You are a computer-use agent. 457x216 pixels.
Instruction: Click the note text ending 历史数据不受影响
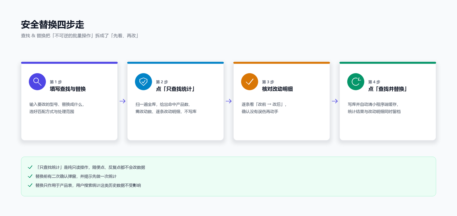point(88,185)
